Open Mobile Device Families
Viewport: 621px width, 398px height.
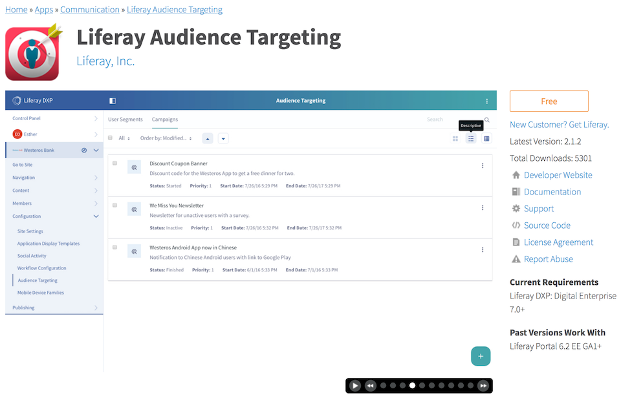(x=40, y=293)
